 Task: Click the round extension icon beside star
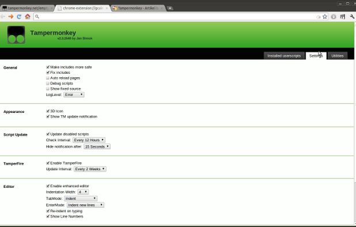pyautogui.click(x=334, y=17)
